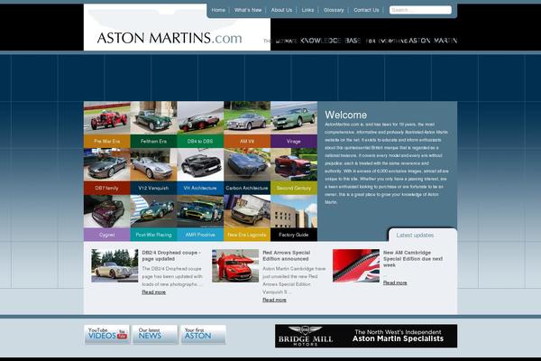Open the Glossary page
Viewport: 541px width, 361px height.
click(x=334, y=10)
